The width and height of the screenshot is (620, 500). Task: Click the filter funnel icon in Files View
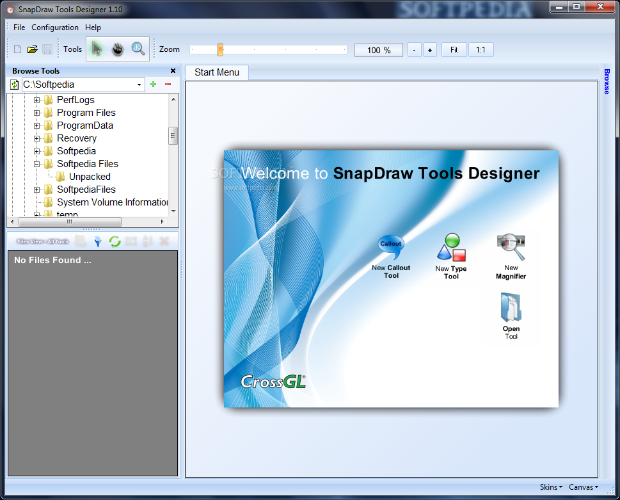click(x=98, y=241)
